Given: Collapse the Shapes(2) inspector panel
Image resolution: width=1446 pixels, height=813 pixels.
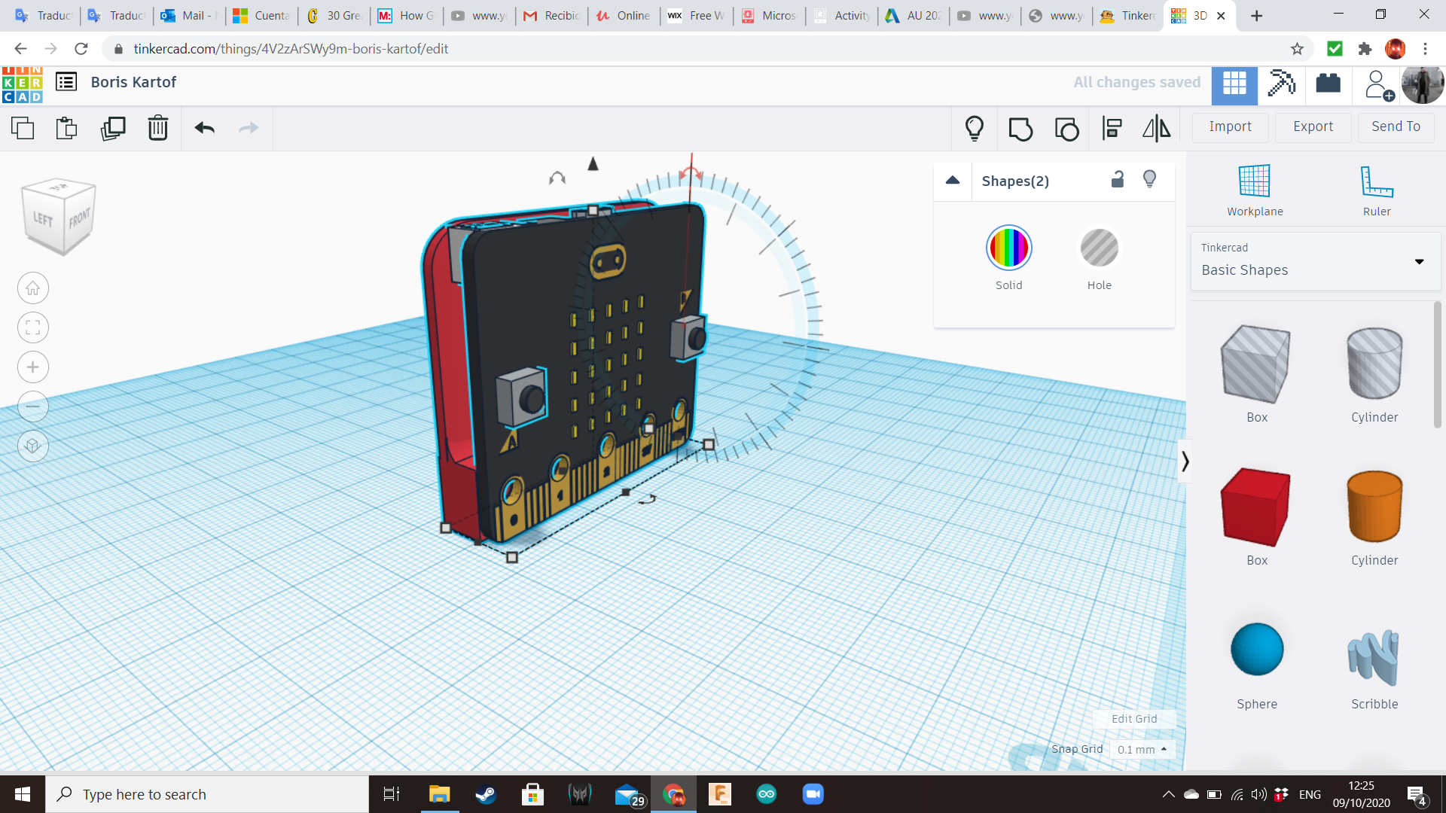Looking at the screenshot, I should pos(952,181).
